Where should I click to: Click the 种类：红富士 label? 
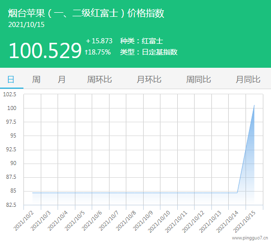[142, 41]
